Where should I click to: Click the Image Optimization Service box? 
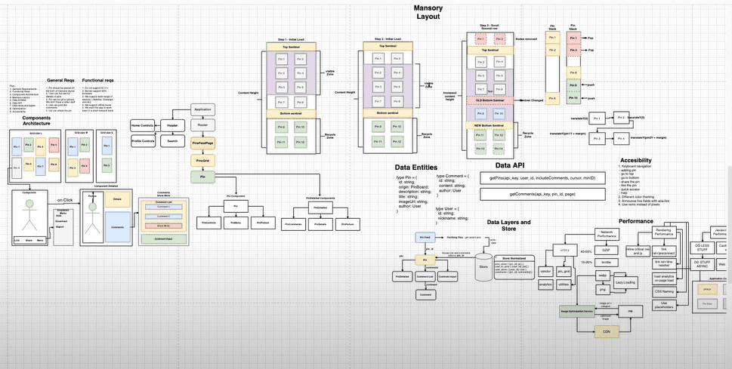(x=576, y=310)
